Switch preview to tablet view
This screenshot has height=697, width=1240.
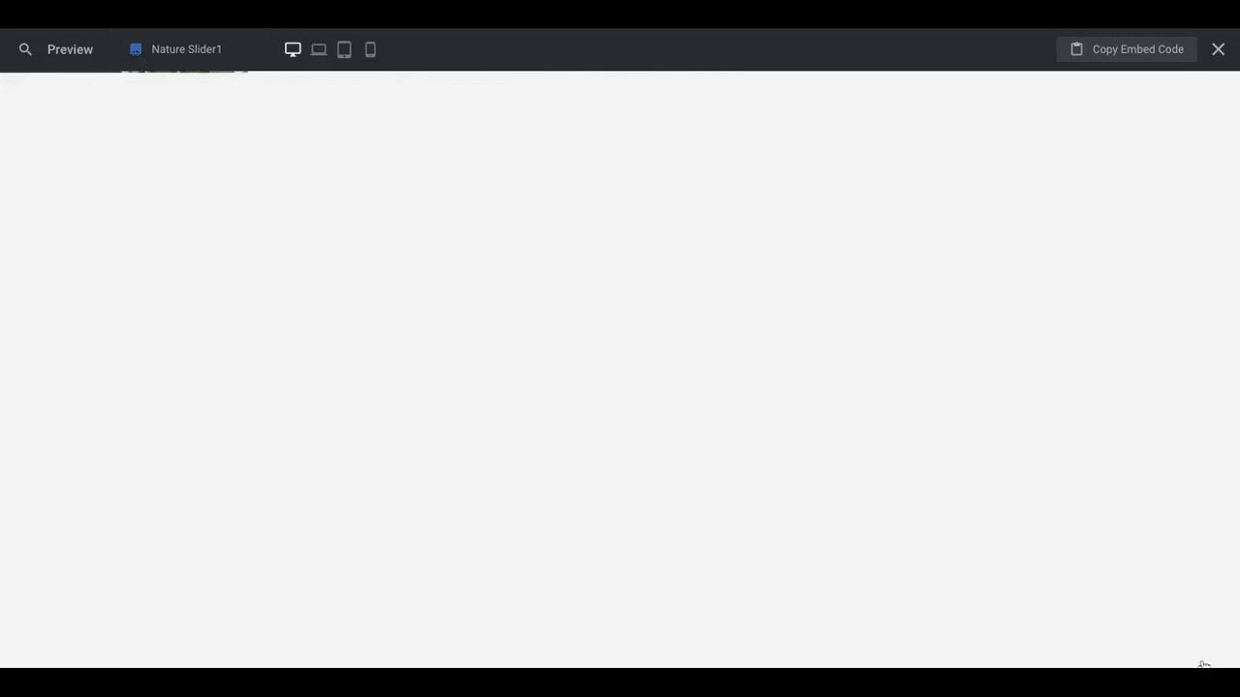coord(344,49)
